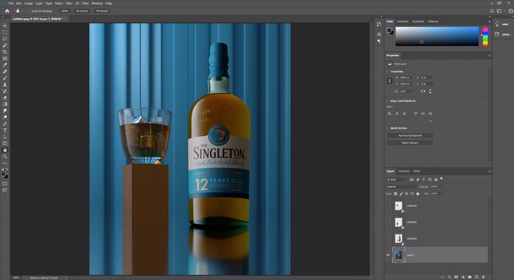This screenshot has width=514, height=280.
Task: Open the Layer menu
Action: (39, 3)
